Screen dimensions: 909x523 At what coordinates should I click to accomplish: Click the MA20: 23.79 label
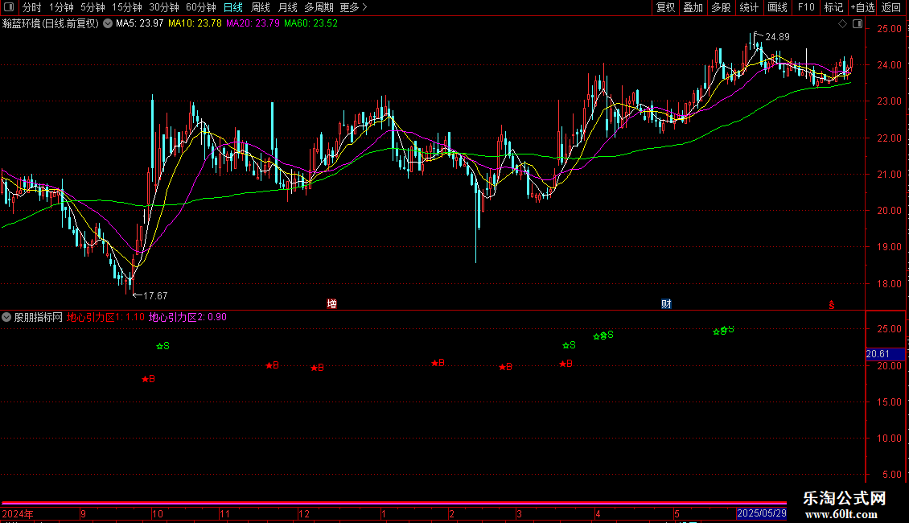point(253,24)
